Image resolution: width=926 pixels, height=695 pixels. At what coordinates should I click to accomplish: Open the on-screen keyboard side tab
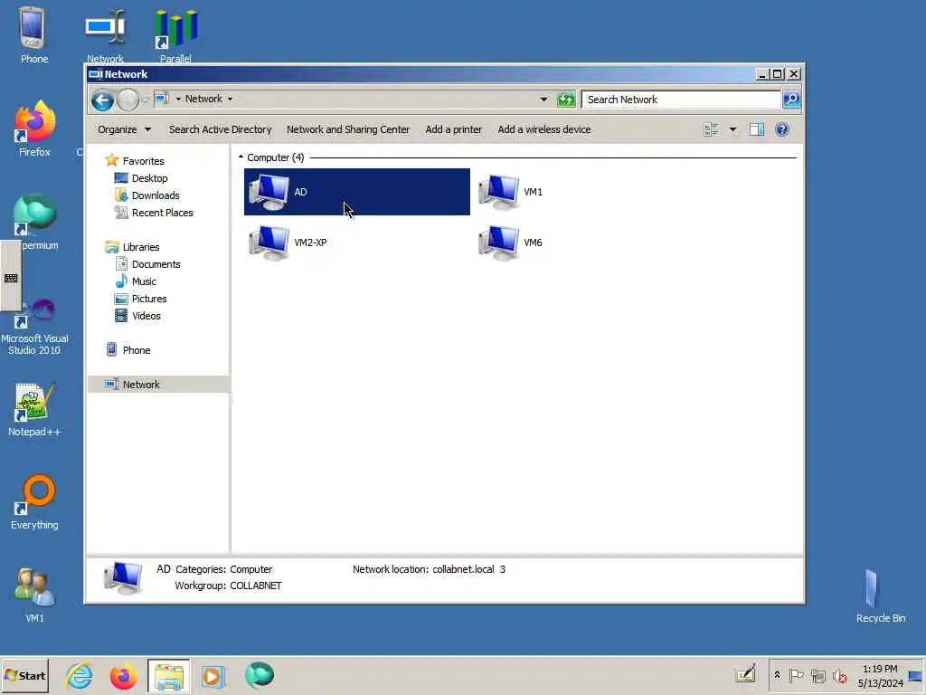click(11, 277)
